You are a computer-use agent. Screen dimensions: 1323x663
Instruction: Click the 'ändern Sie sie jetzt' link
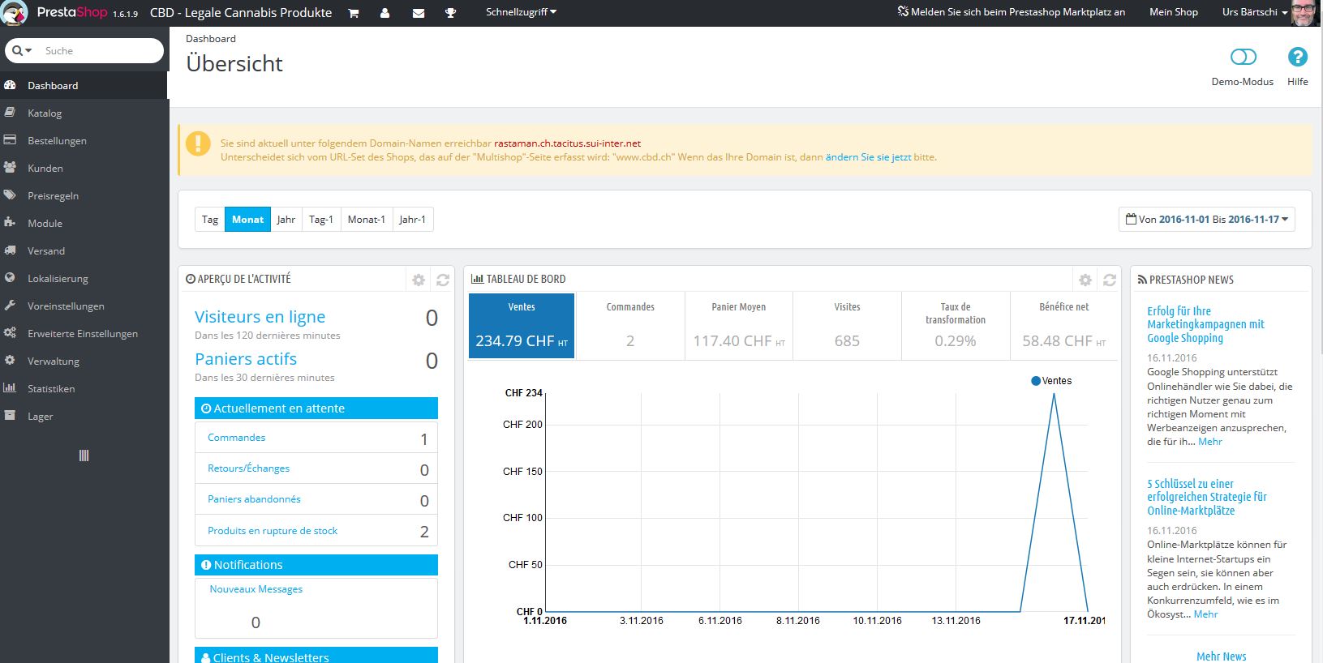click(868, 157)
